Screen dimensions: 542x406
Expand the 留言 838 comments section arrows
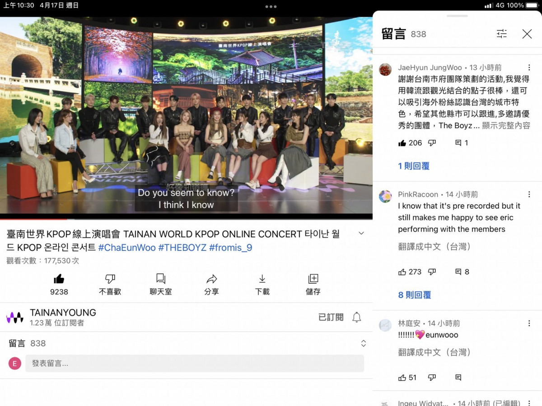pyautogui.click(x=364, y=343)
